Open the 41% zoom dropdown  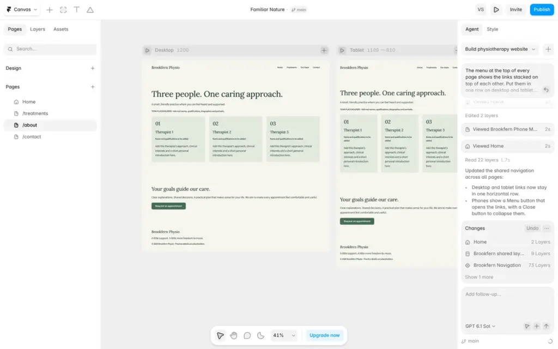click(x=283, y=335)
